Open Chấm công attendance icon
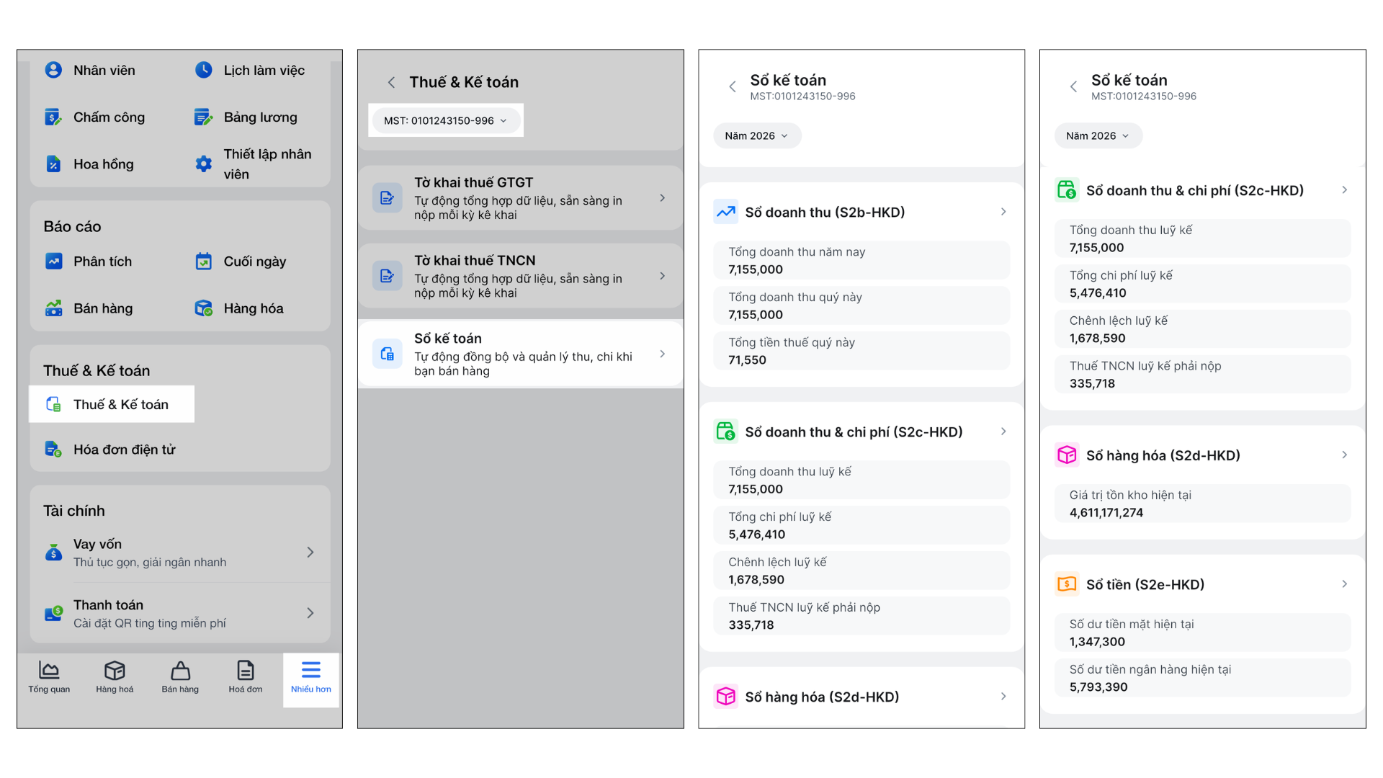Image resolution: width=1383 pixels, height=778 pixels. tap(53, 117)
